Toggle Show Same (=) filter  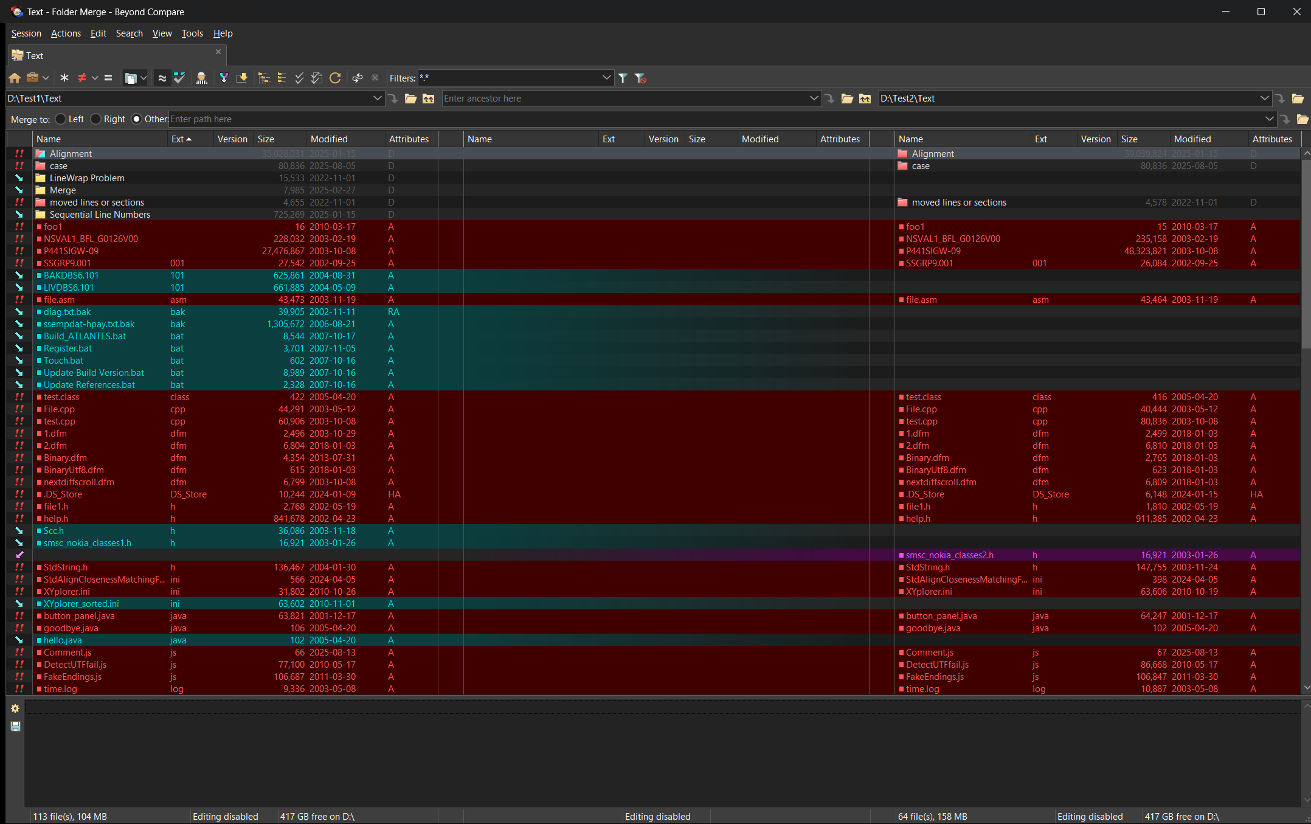pos(108,78)
